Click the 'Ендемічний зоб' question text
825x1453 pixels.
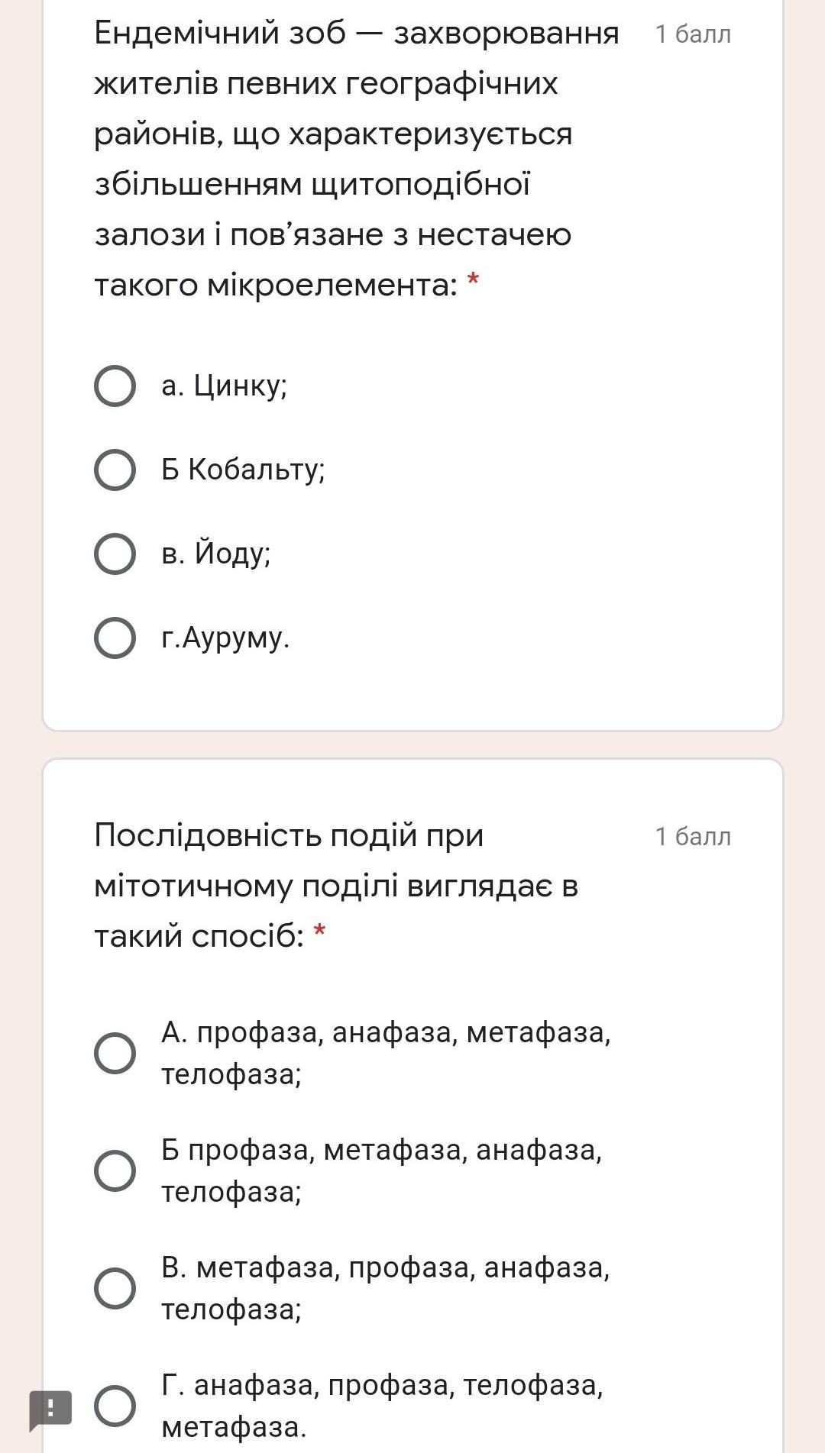pyautogui.click(x=356, y=159)
